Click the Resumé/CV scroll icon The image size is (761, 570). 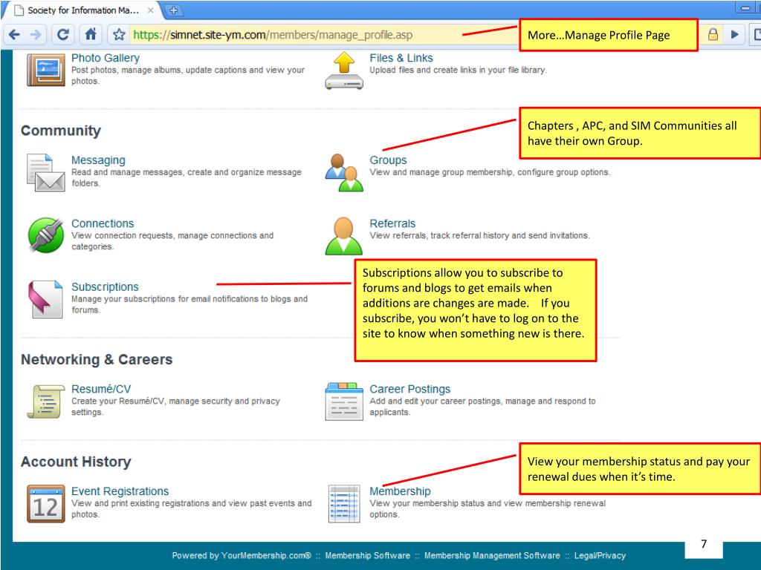tap(45, 402)
